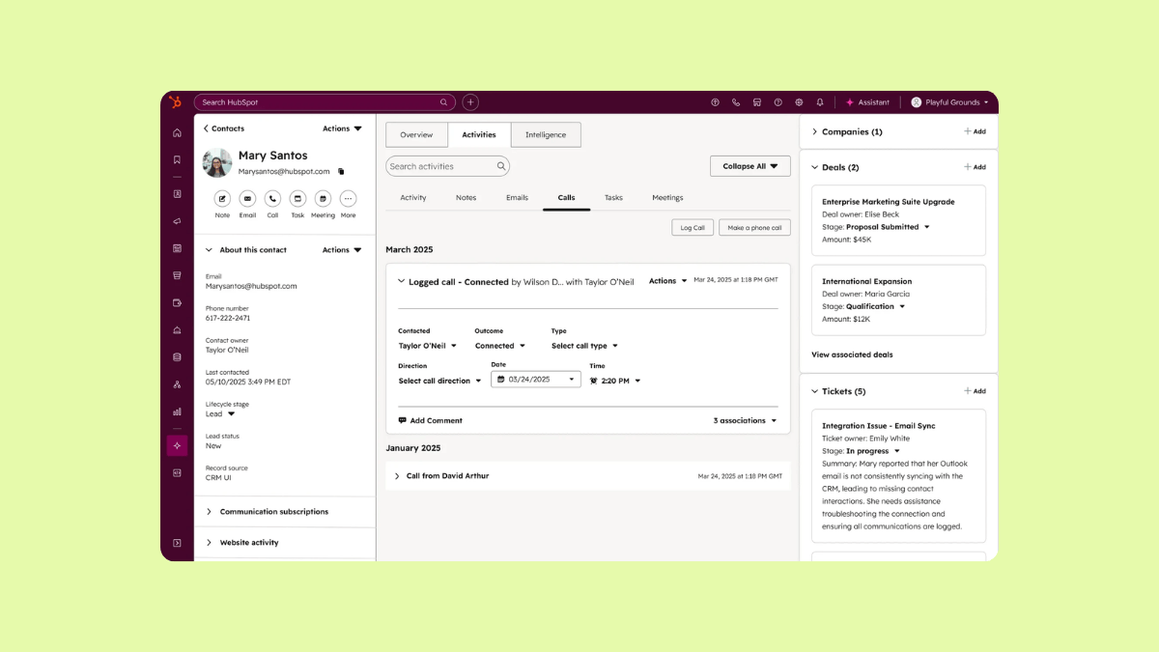
Task: Select the Emails sub-tab
Action: click(x=518, y=198)
